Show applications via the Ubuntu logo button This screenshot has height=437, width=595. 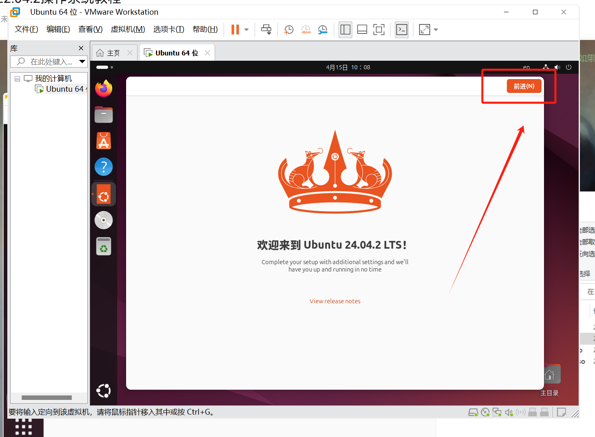point(104,391)
